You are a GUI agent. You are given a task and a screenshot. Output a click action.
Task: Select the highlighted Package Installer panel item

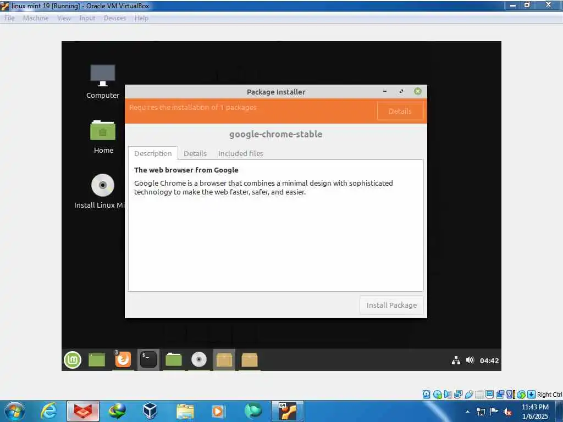(x=224, y=359)
